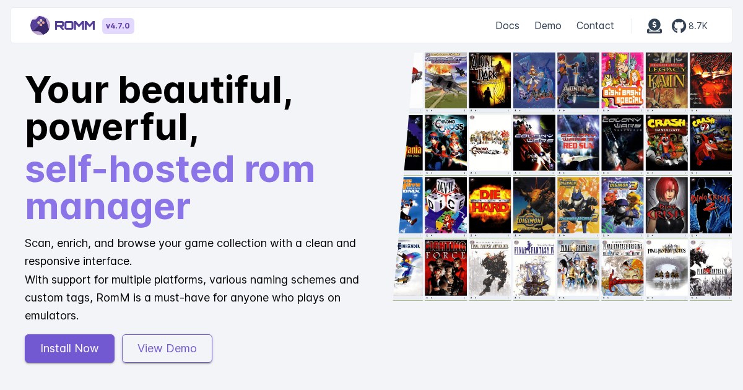Viewport: 743px width, 390px height.
Task: Click the donate dollar-hand icon
Action: pyautogui.click(x=654, y=25)
